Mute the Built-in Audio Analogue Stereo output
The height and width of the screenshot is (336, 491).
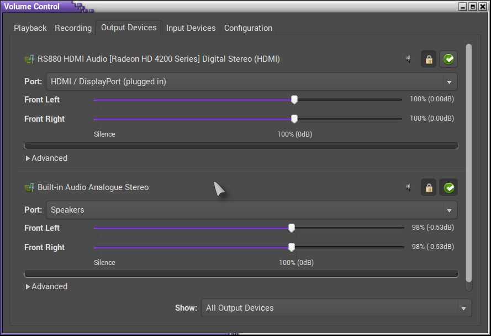[409, 187]
